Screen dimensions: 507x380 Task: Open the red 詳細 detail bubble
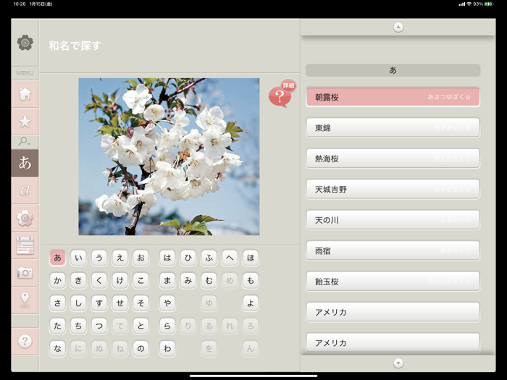tap(282, 93)
